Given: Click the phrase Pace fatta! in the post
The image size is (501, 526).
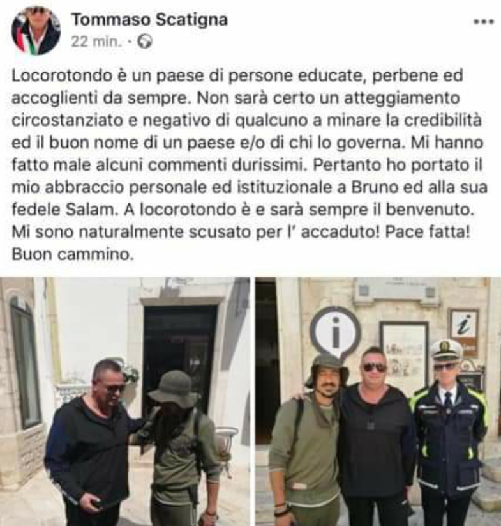Looking at the screenshot, I should pos(428,232).
